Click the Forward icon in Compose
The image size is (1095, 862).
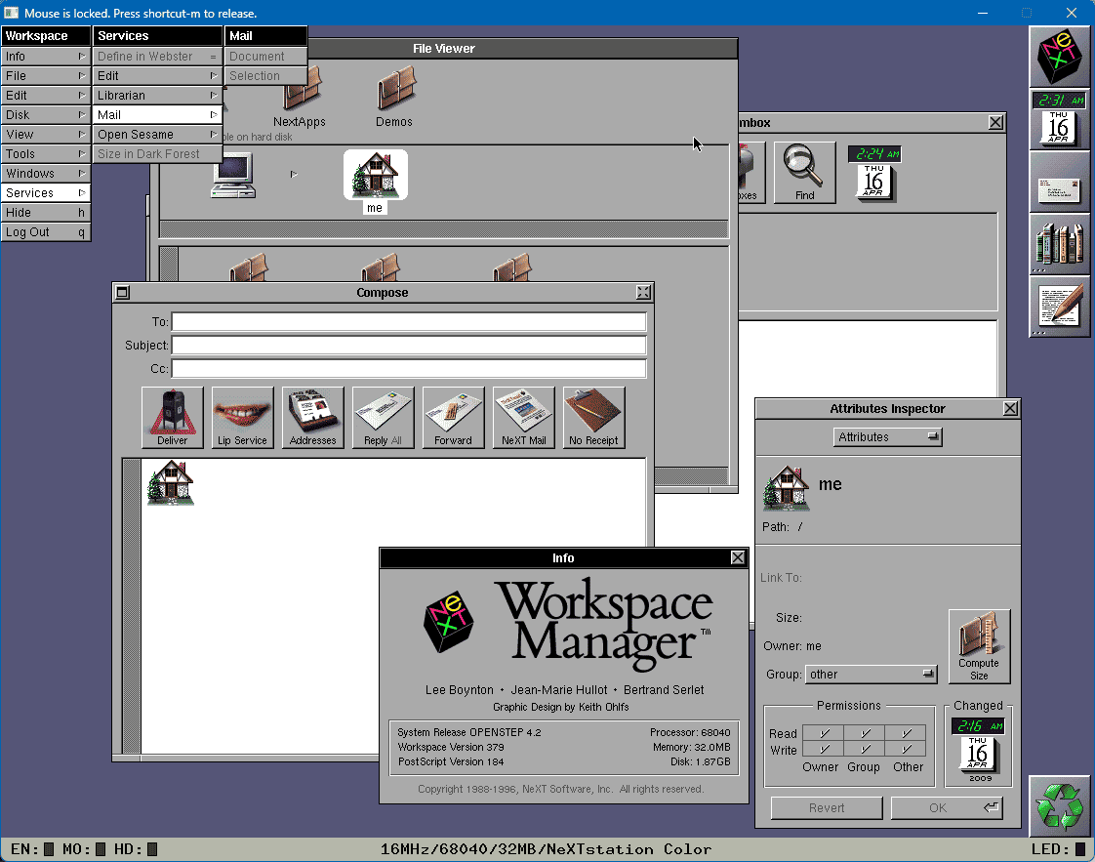tap(453, 417)
